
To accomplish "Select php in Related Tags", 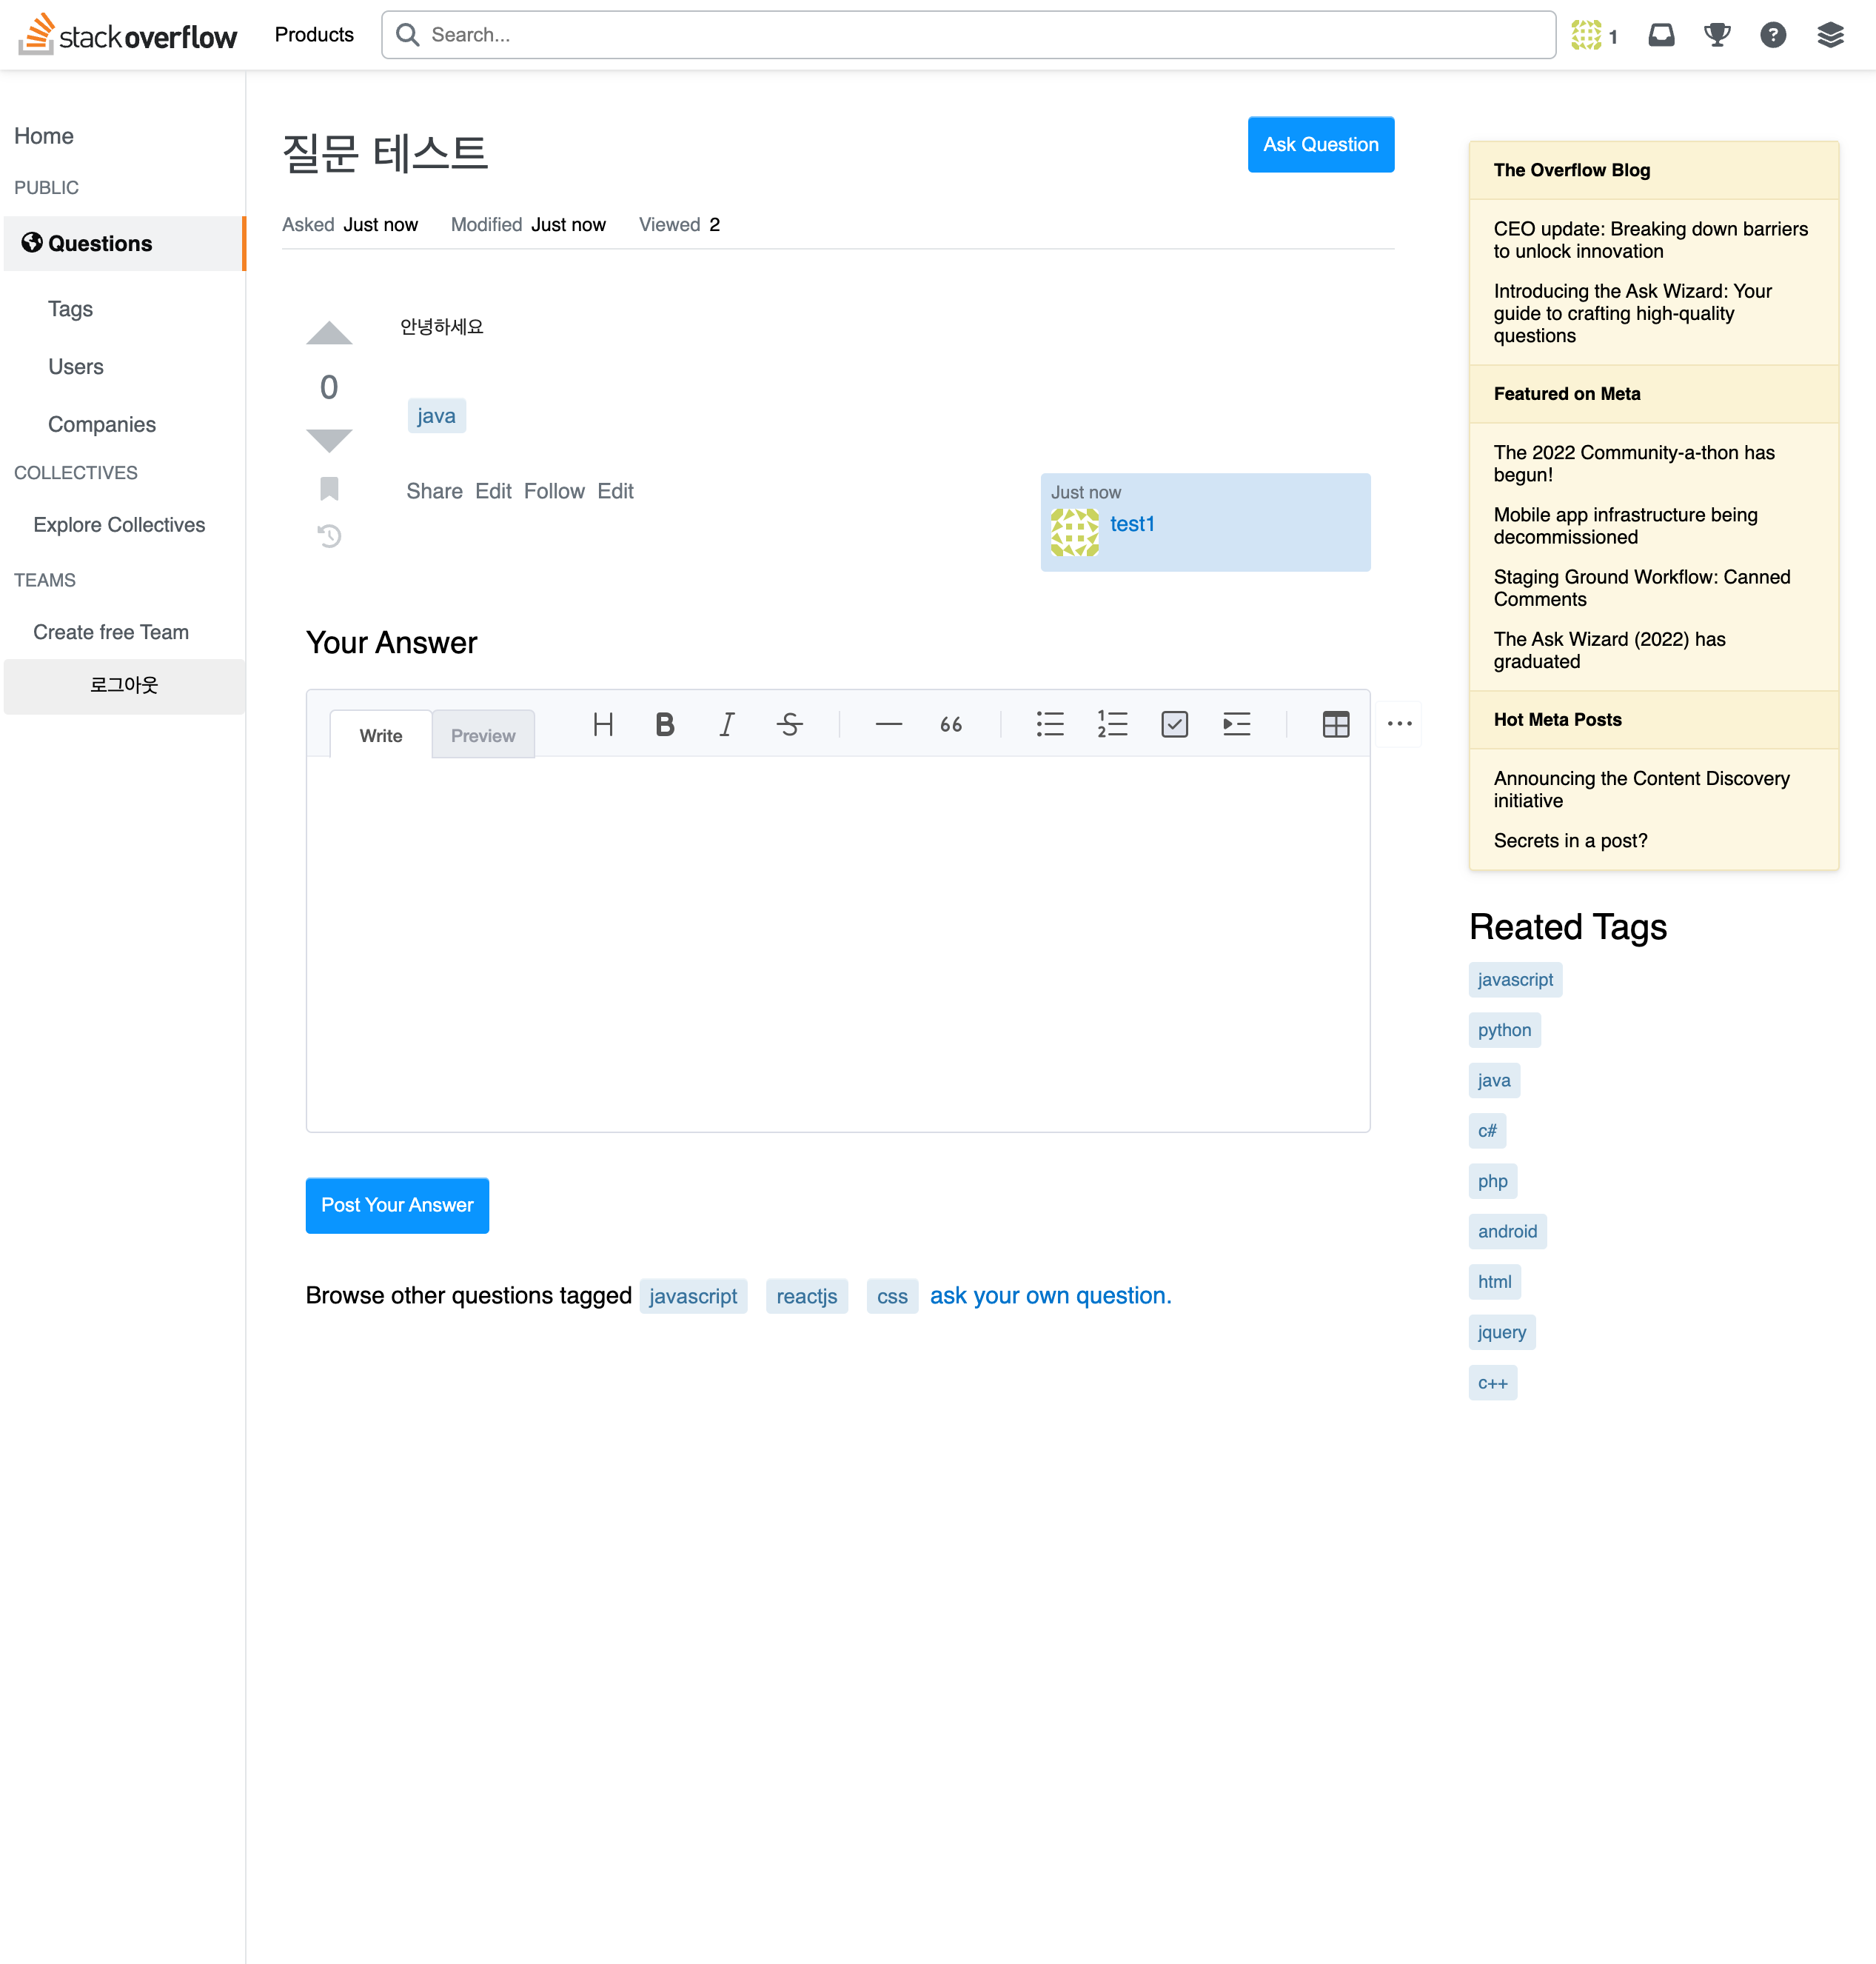I will click(1492, 1180).
